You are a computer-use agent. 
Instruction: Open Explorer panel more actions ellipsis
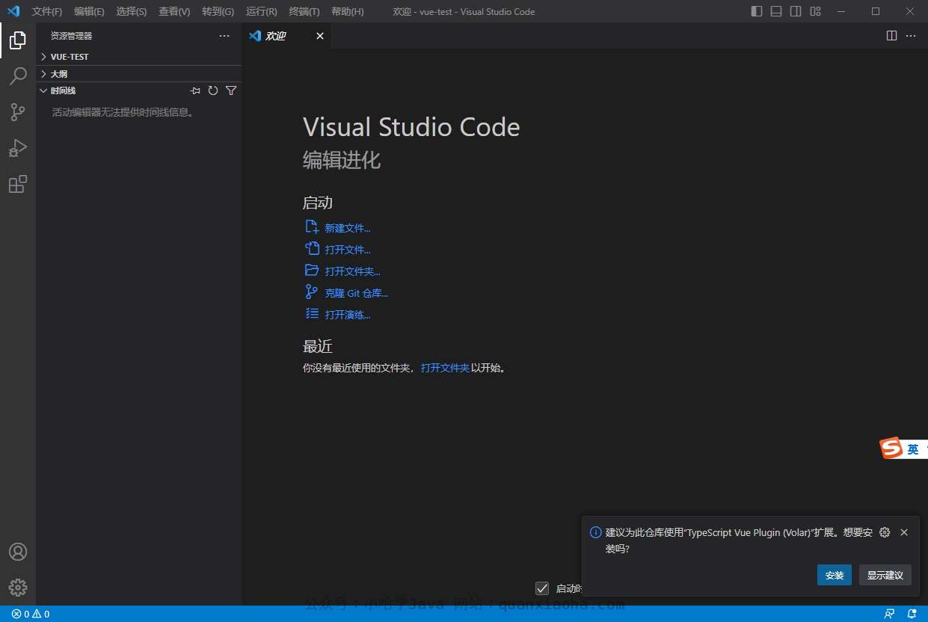click(x=224, y=36)
